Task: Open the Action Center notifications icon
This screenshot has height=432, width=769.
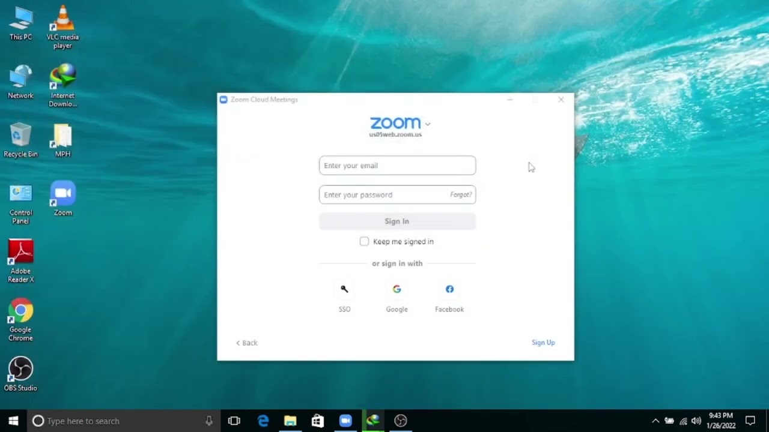Action: coord(750,421)
